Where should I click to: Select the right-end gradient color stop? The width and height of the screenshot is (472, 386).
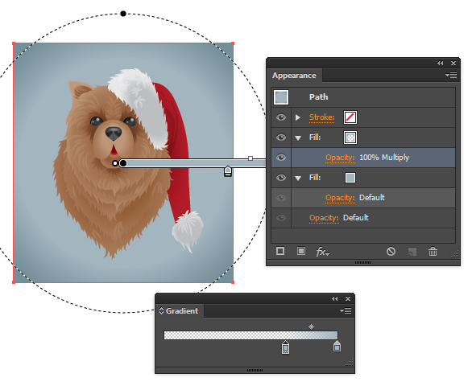(x=337, y=347)
